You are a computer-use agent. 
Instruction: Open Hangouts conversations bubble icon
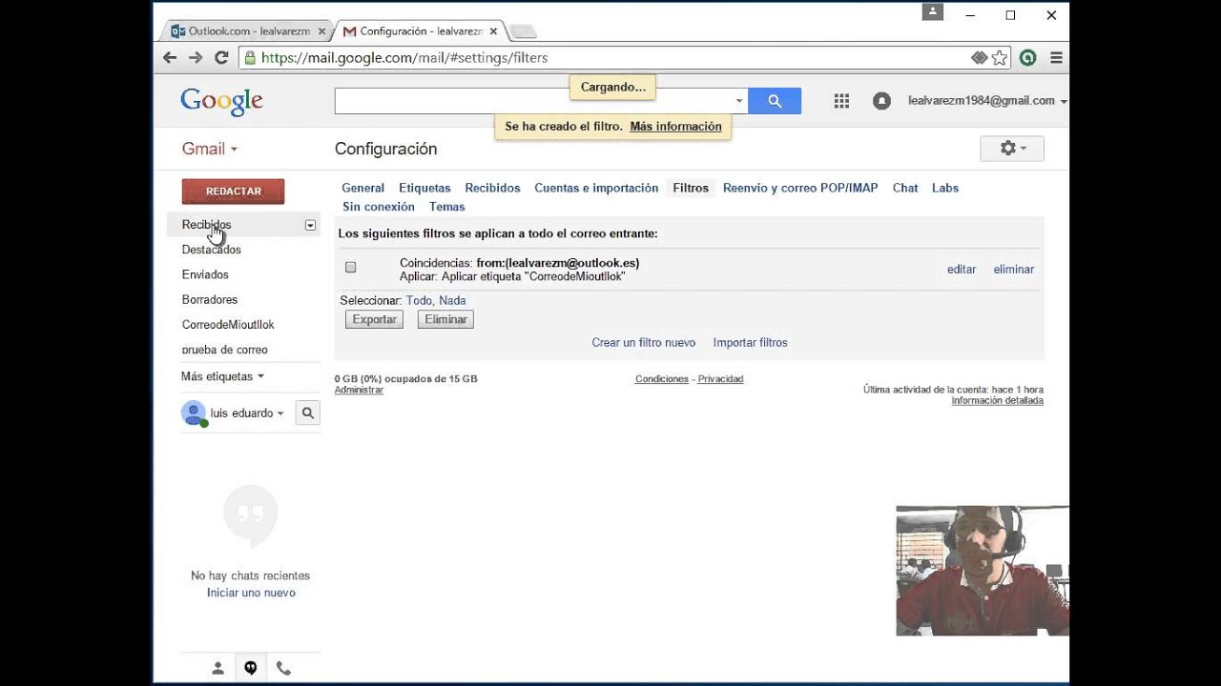tap(250, 668)
